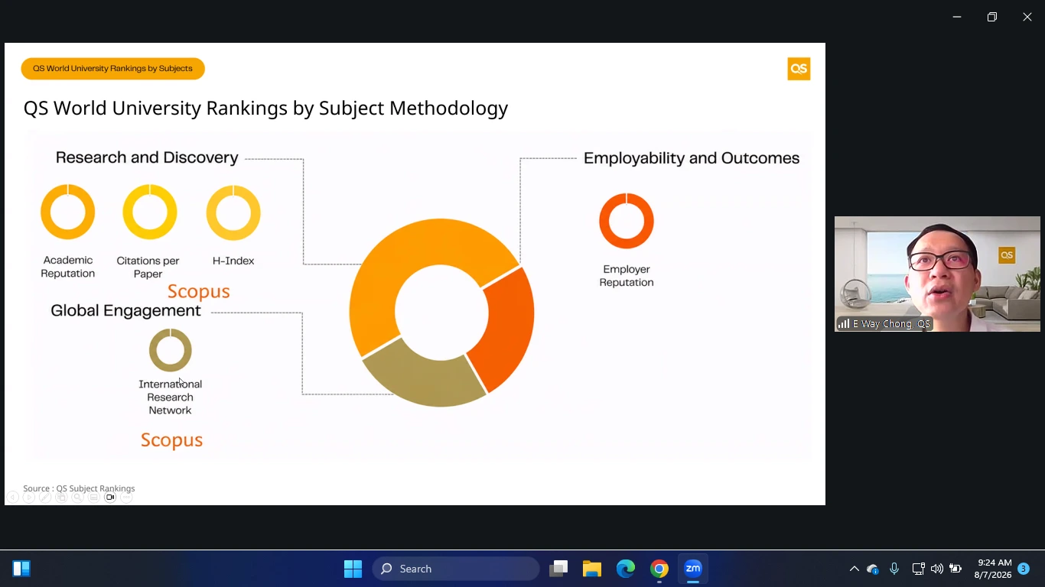Click the microphone tray icon

pyautogui.click(x=894, y=569)
